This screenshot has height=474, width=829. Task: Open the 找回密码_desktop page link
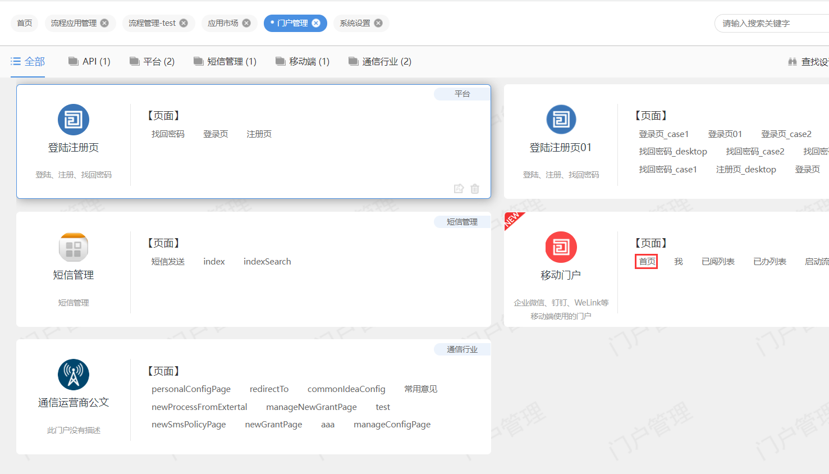click(673, 152)
